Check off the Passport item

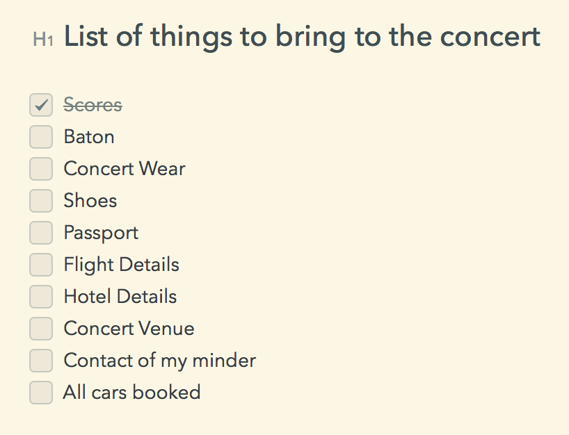(x=41, y=233)
